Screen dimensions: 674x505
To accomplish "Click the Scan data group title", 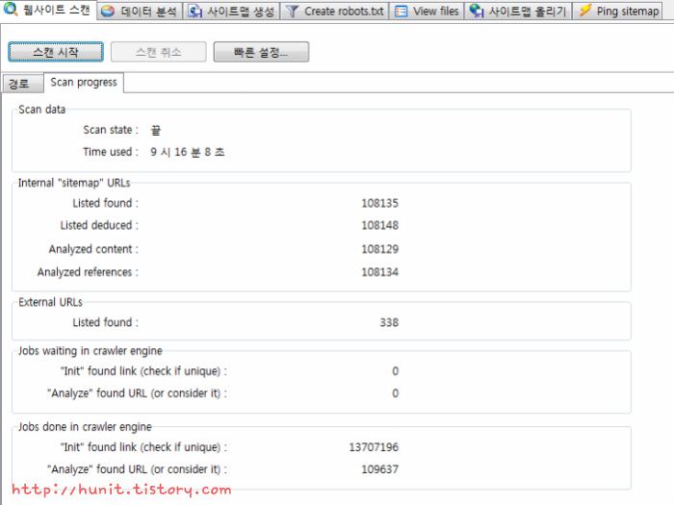I will [x=42, y=110].
